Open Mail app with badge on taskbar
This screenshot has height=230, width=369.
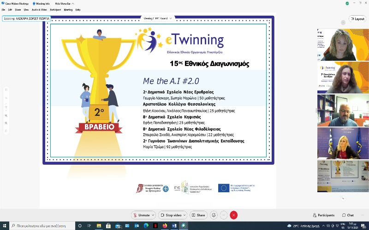coord(118,226)
